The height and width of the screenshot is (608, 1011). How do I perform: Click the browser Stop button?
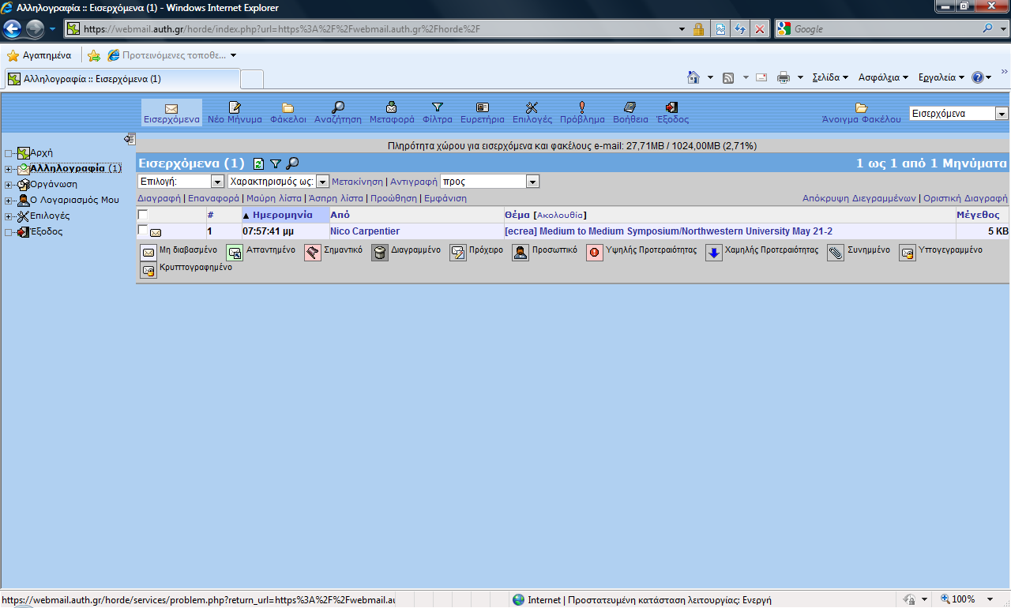coord(760,29)
